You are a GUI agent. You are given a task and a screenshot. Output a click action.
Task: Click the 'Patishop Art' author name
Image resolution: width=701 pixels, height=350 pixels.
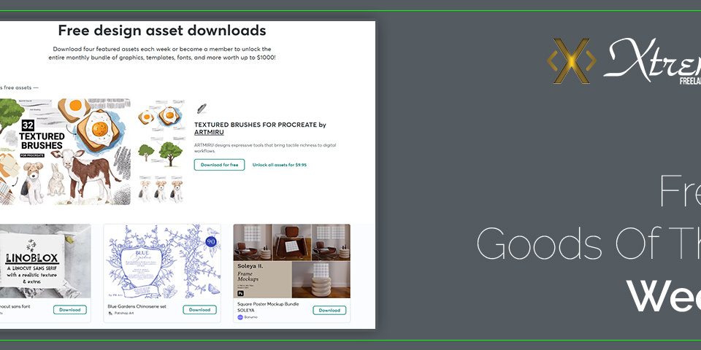(124, 314)
